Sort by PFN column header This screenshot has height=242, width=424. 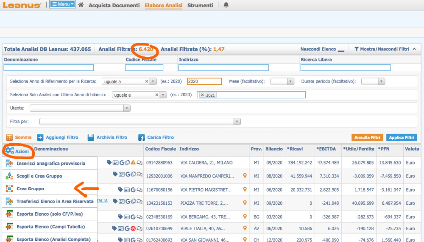click(x=384, y=149)
